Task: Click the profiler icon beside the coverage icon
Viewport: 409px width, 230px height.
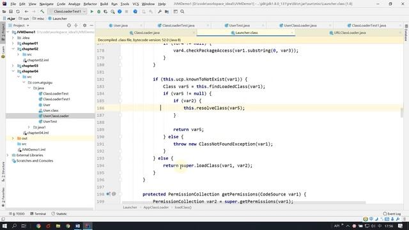Action: click(x=112, y=11)
